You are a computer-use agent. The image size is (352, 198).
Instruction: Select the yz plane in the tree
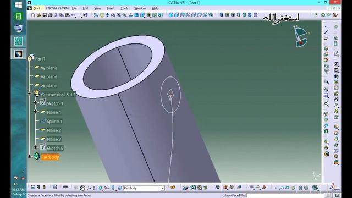coord(49,77)
